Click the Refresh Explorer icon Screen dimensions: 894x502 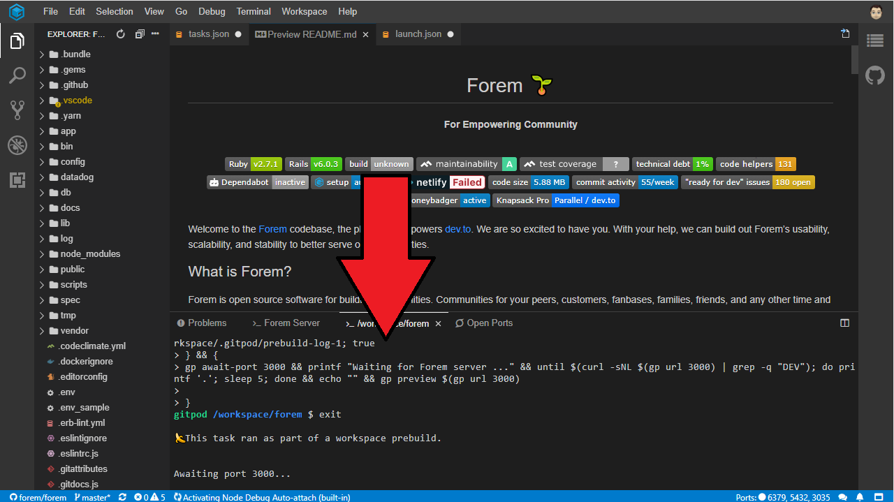[120, 34]
